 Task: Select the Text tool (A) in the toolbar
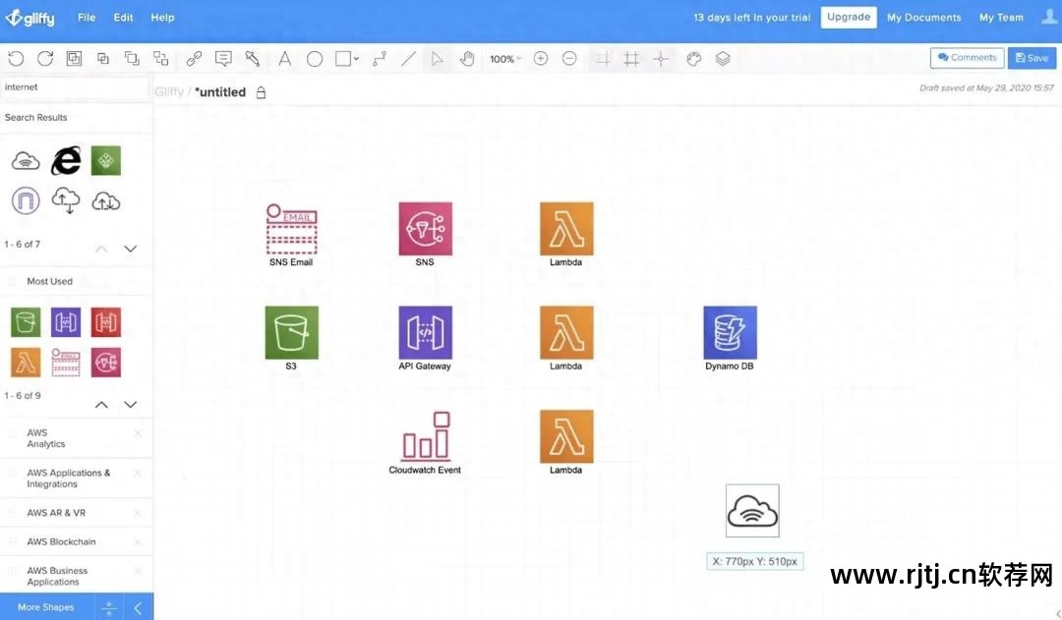click(x=284, y=59)
